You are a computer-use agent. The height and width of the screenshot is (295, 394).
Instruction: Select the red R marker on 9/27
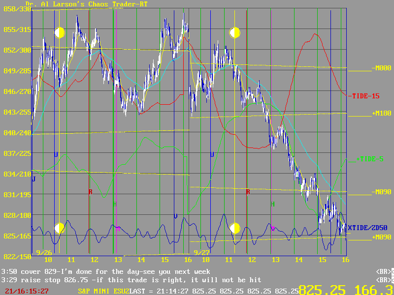click(x=248, y=192)
